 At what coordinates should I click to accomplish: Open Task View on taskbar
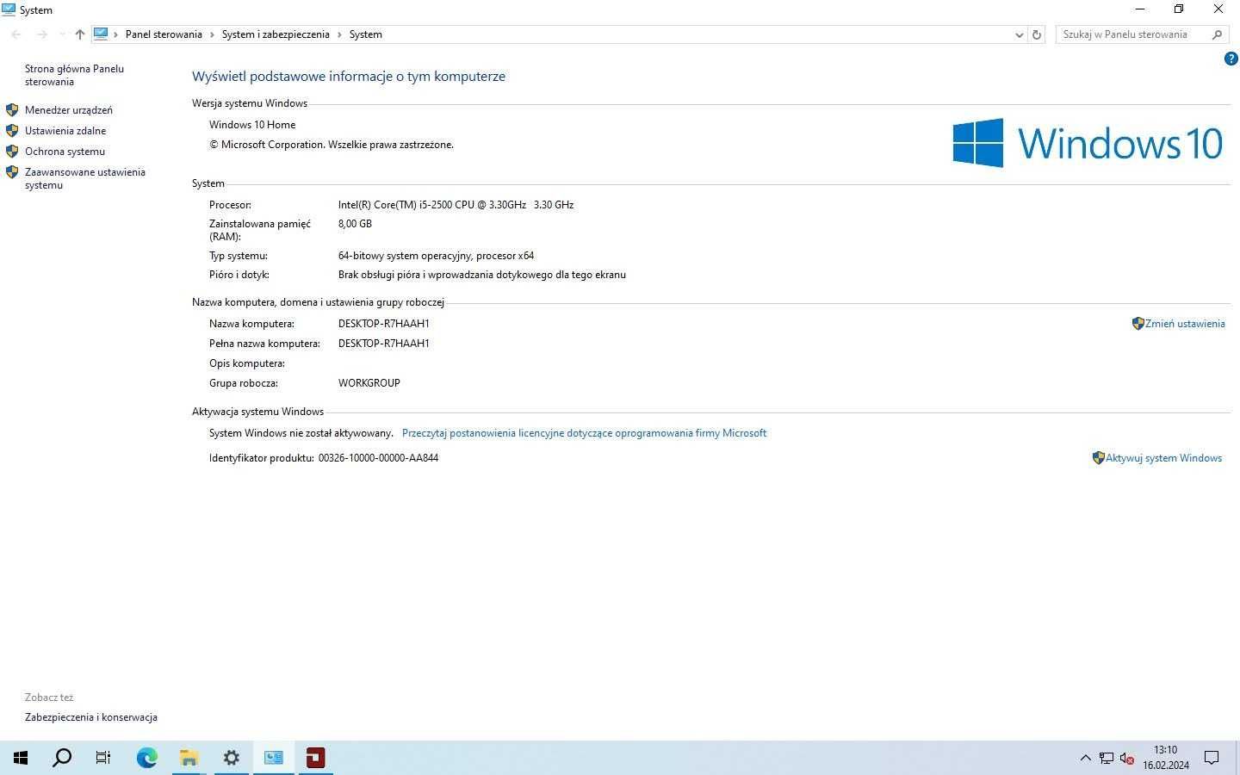coord(103,758)
